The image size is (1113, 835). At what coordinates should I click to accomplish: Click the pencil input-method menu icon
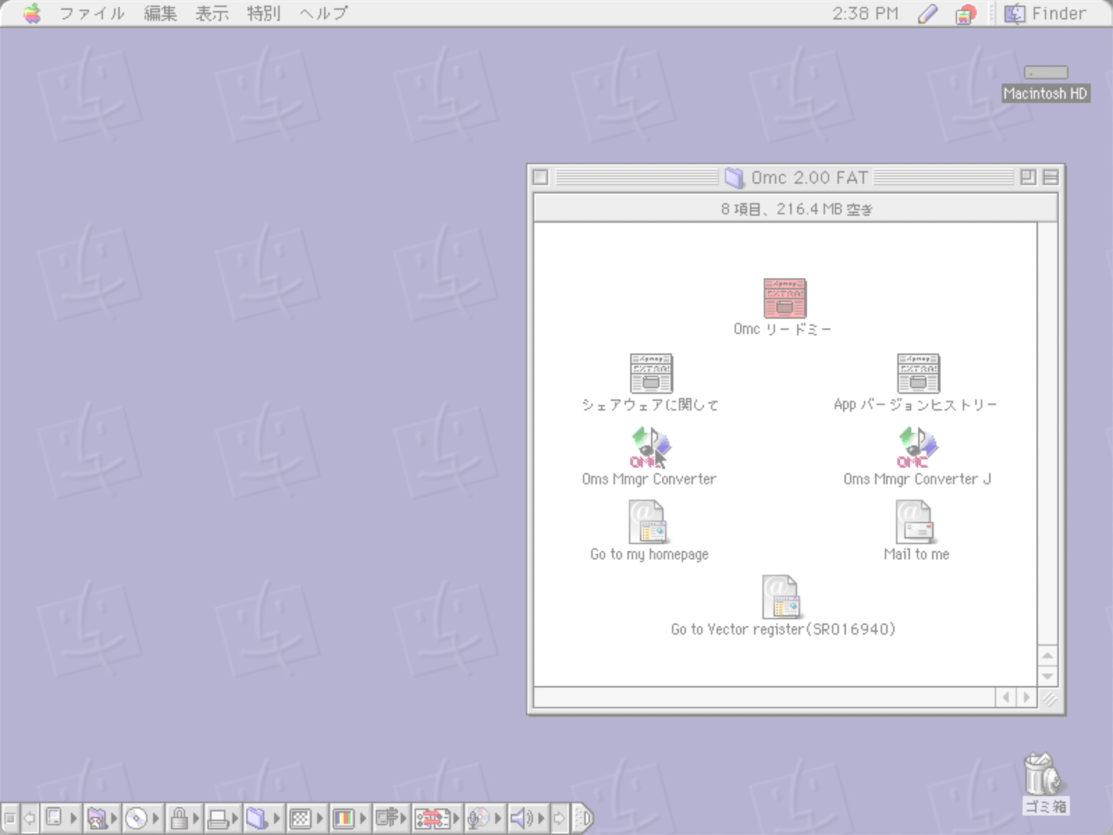pyautogui.click(x=927, y=14)
